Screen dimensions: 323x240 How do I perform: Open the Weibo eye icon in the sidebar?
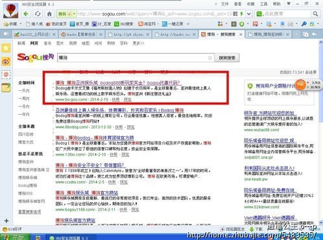pos(6,62)
